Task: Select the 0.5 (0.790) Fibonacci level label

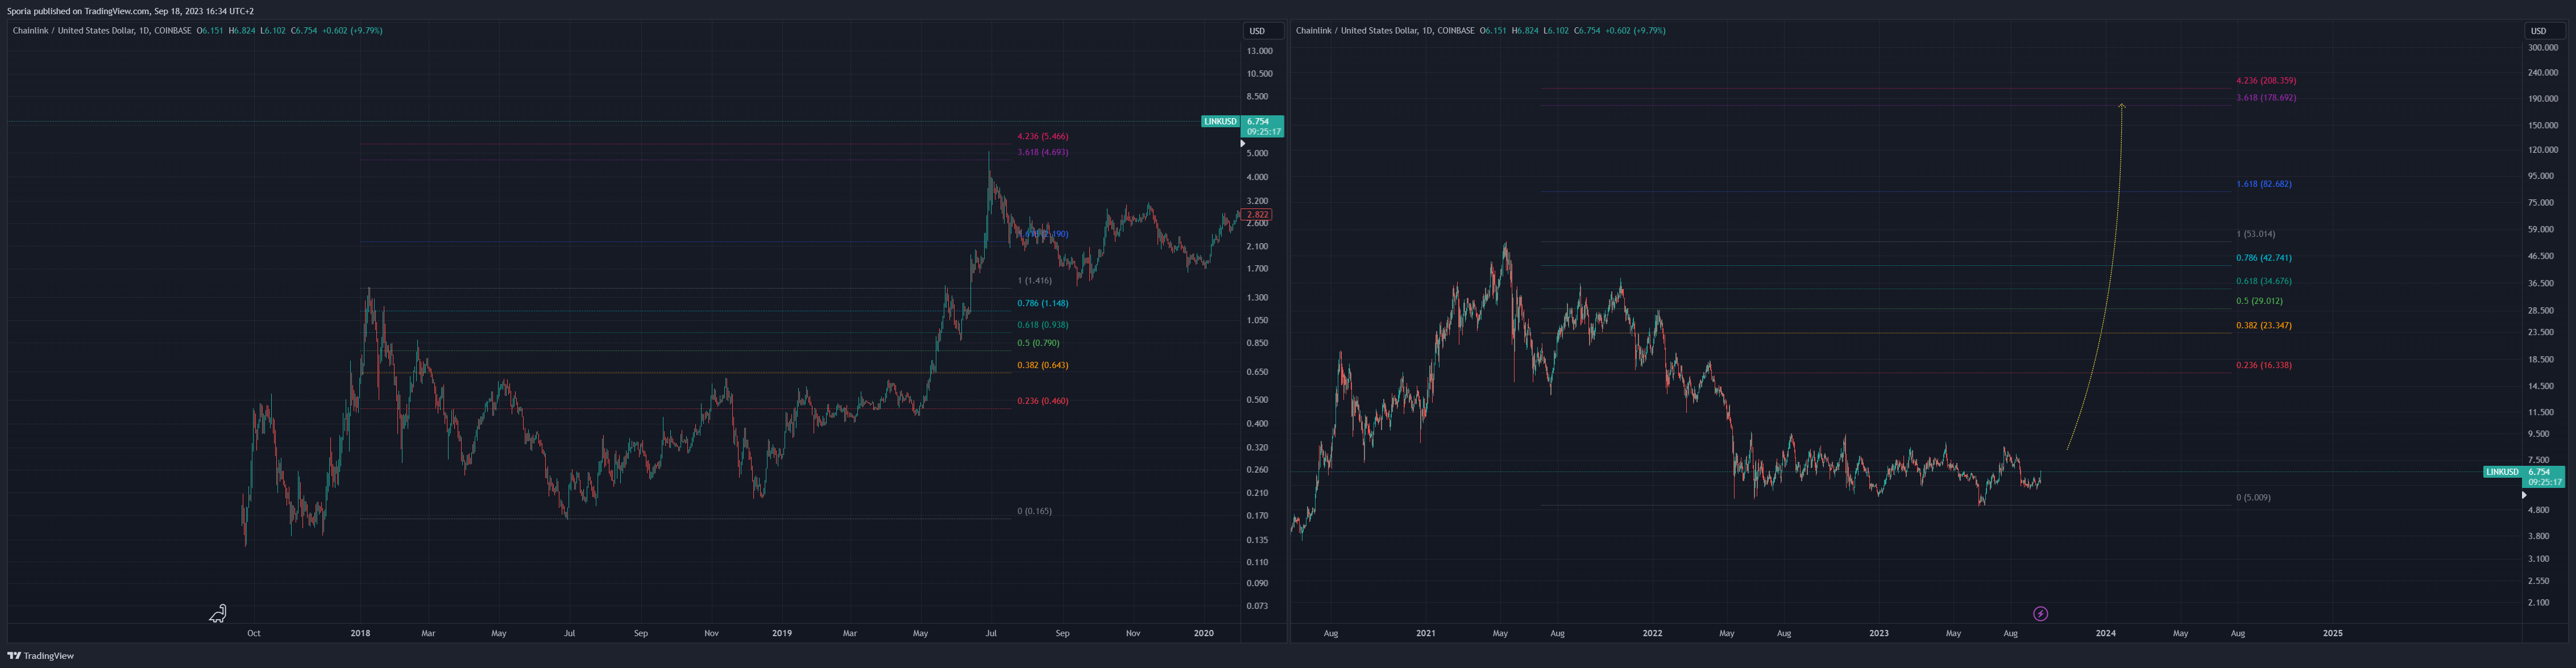Action: [1038, 343]
